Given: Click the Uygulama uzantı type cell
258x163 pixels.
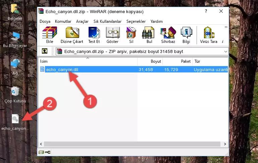Looking at the screenshot, I should (211, 69).
